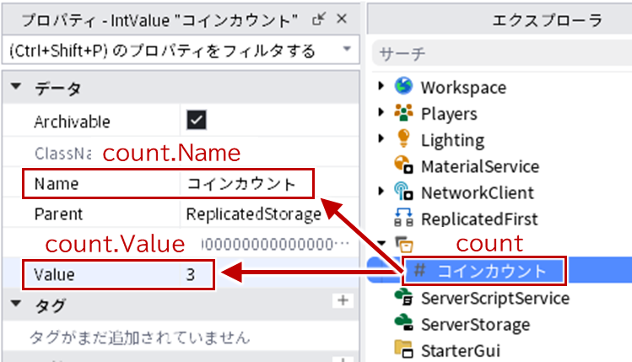Select ReplicatedFirst in the Explorer
The image size is (632, 362).
(479, 219)
